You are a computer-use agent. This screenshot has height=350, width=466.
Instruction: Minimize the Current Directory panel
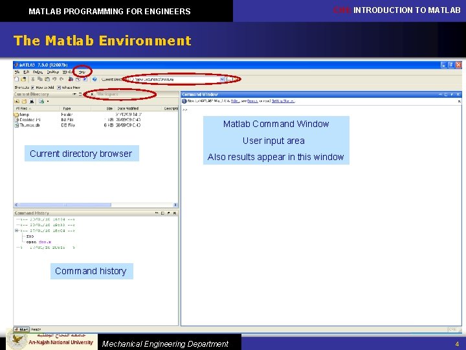pos(74,94)
